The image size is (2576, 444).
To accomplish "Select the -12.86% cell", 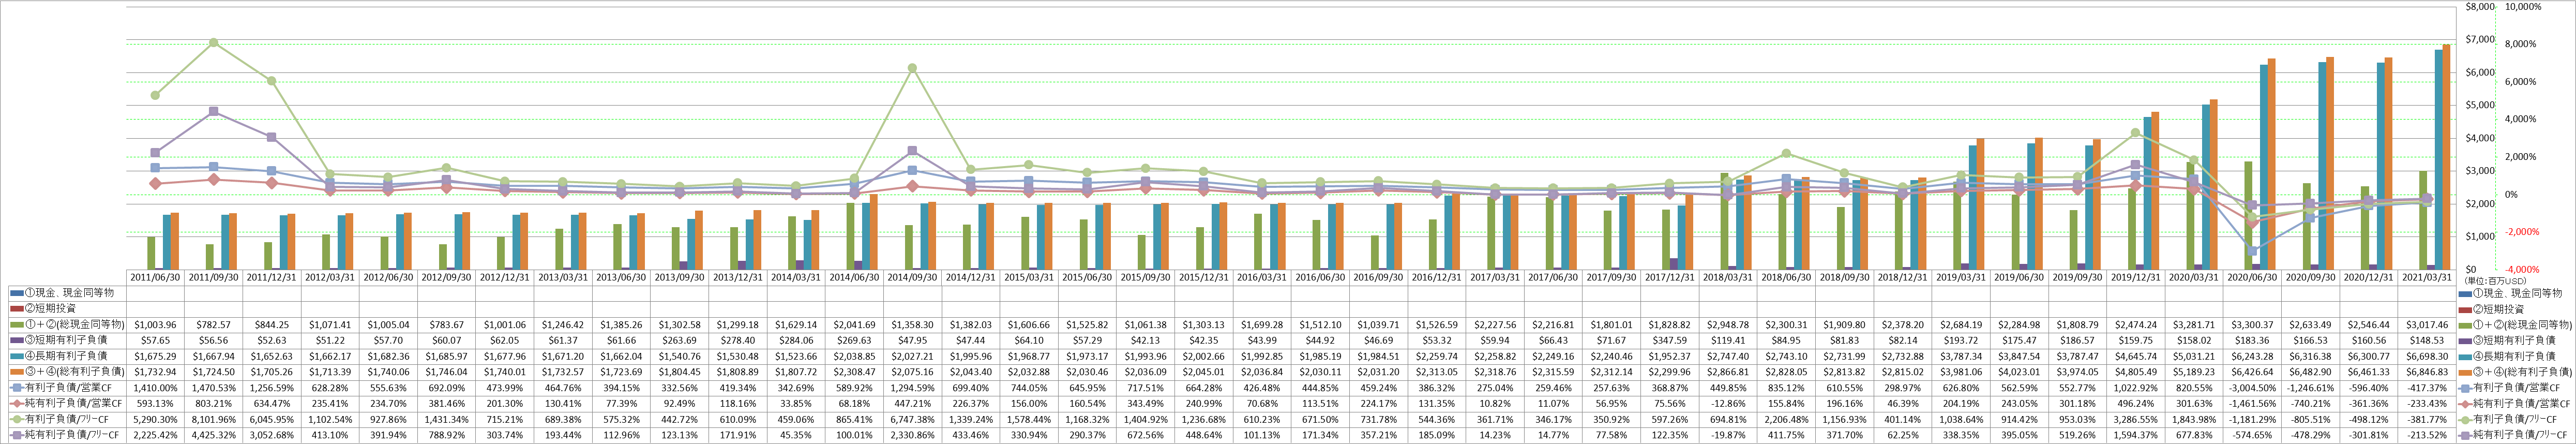I will (x=1728, y=404).
